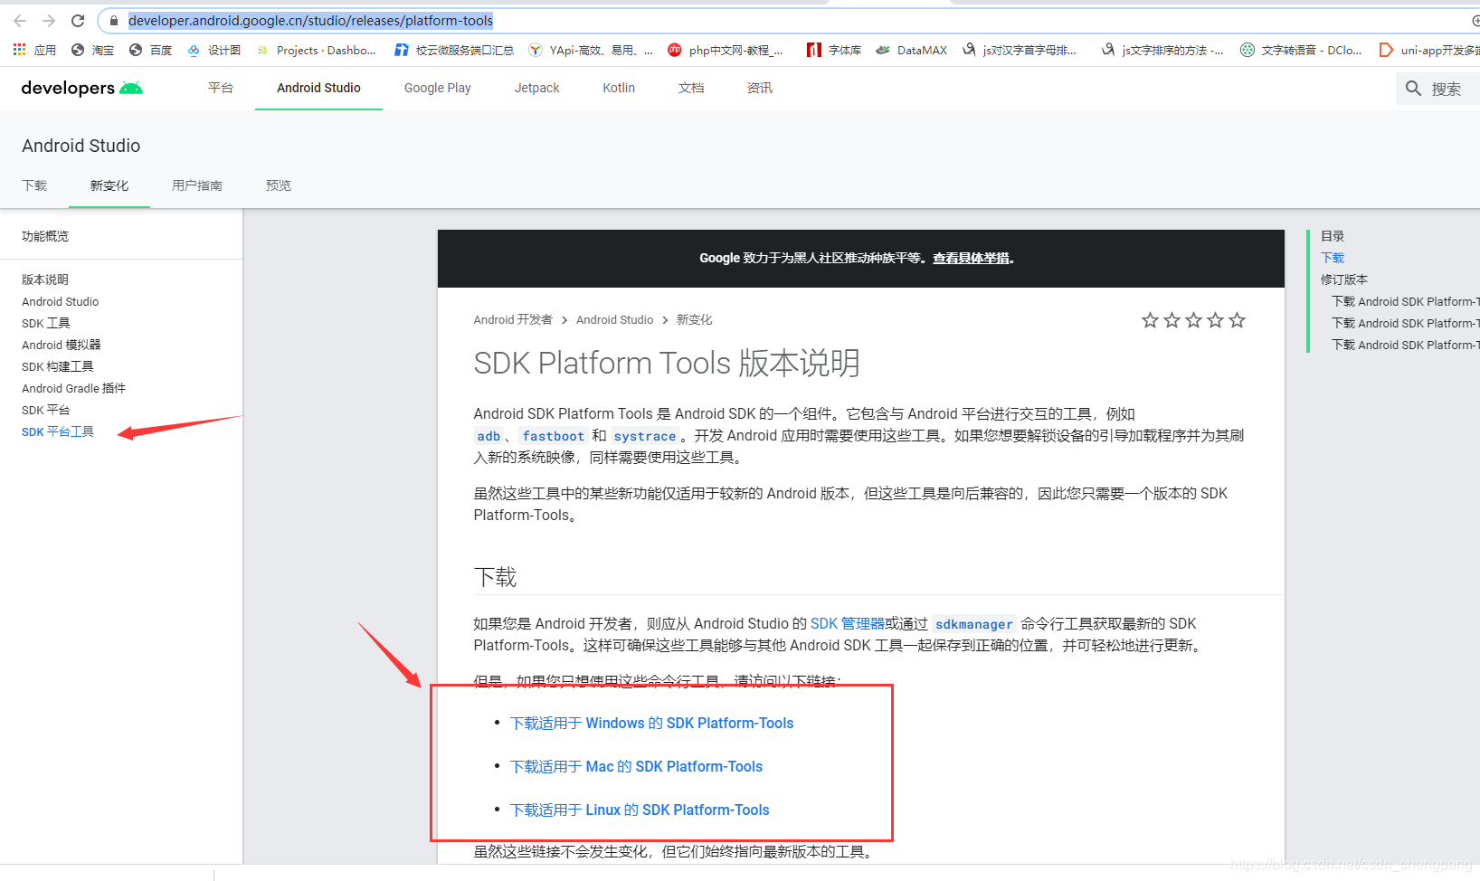Rate page with the first star

click(1150, 320)
